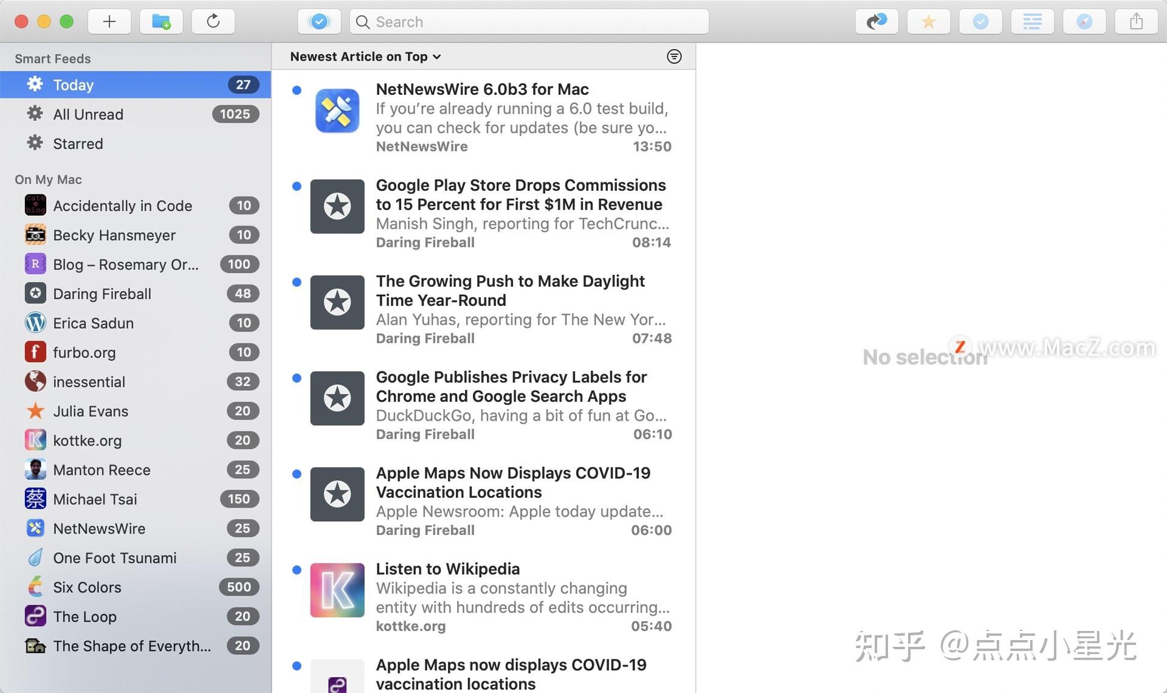Select Michael Tsai feed
1167x693 pixels.
click(x=136, y=499)
